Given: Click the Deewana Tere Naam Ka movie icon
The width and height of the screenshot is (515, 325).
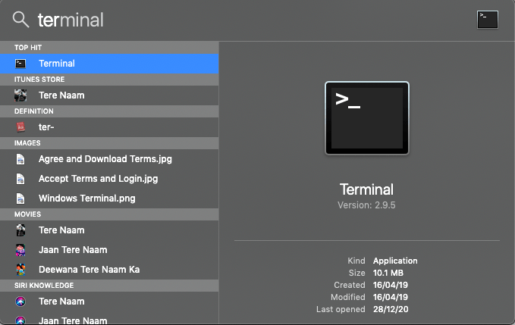Looking at the screenshot, I should pos(21,270).
